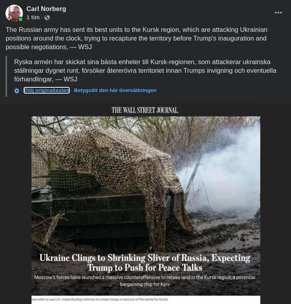Click the WSJ attribution in the Swedish translation
Image resolution: width=291 pixels, height=304 pixels.
(70, 79)
